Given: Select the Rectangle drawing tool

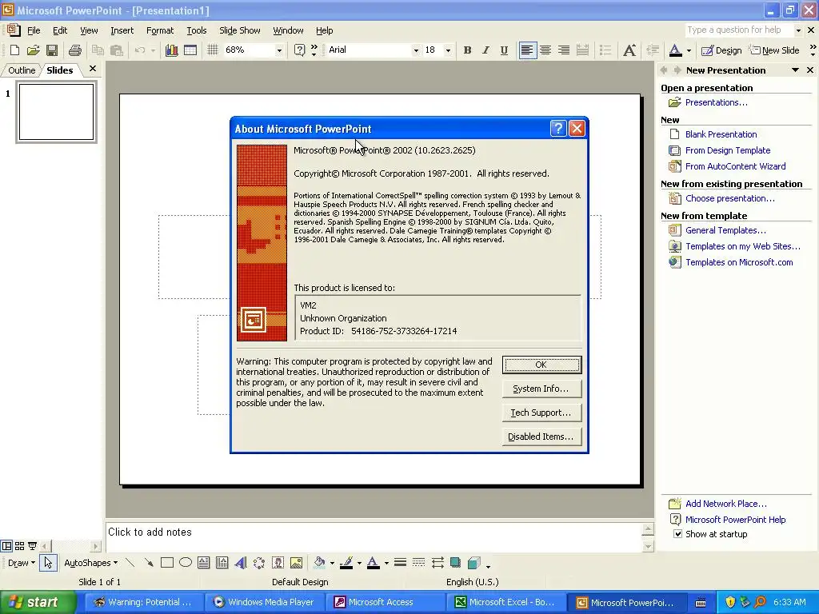Looking at the screenshot, I should [167, 563].
